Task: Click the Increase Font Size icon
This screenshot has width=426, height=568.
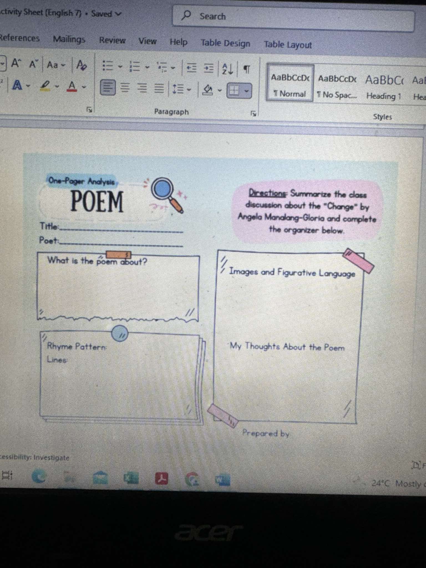Action: (x=16, y=64)
